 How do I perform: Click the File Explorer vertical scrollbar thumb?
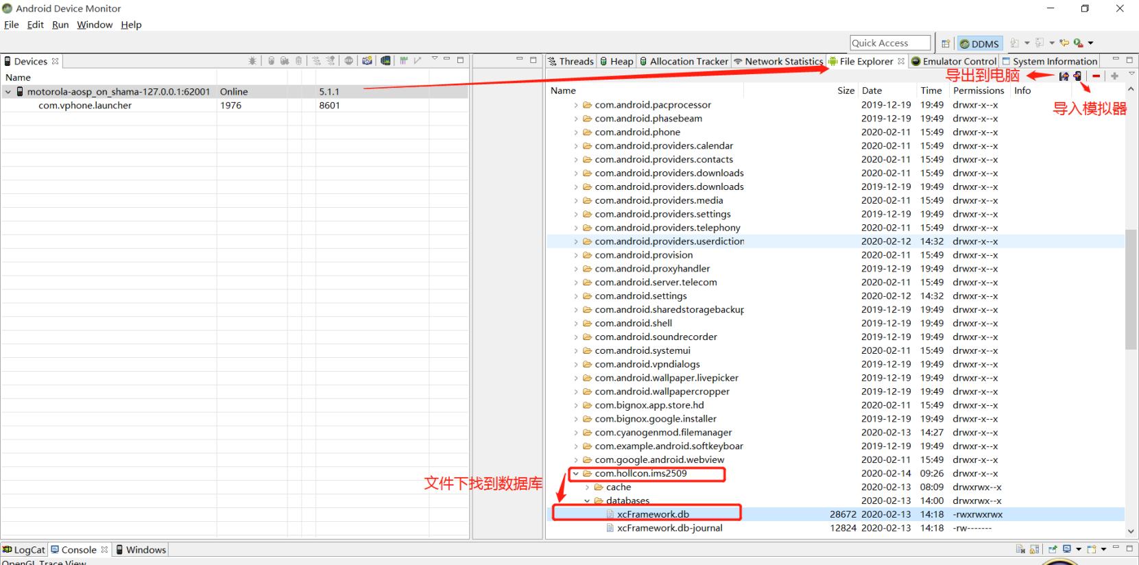[1131, 289]
